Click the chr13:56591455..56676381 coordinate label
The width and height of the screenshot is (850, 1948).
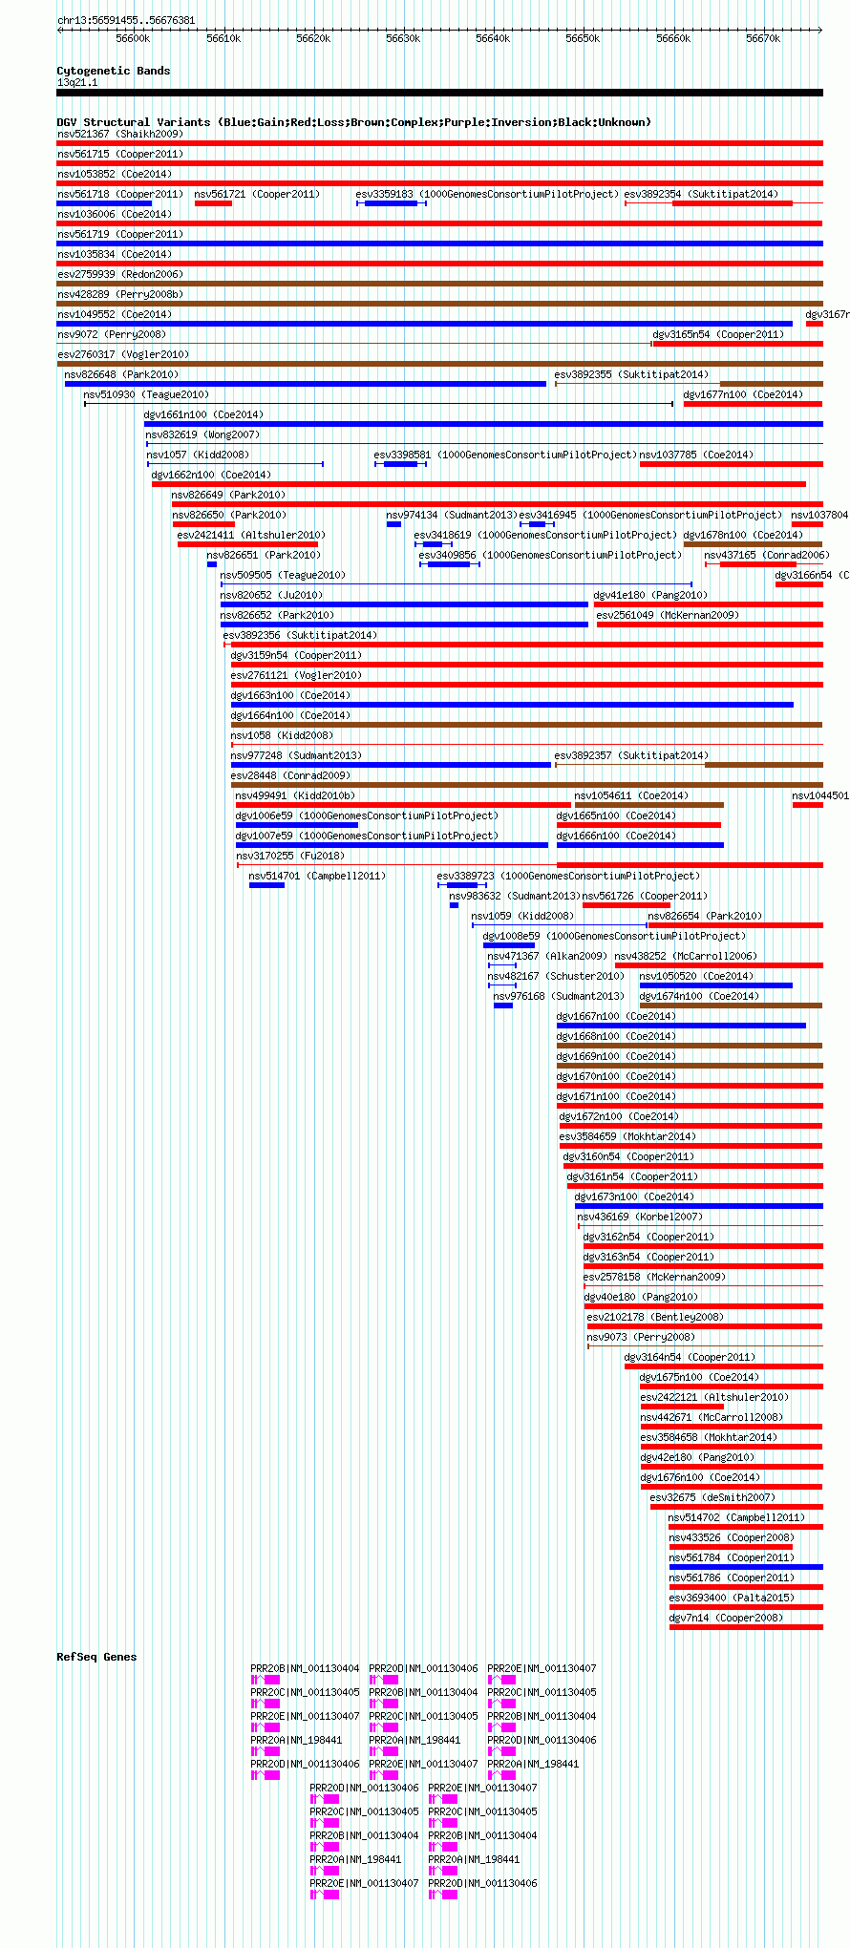click(x=126, y=20)
